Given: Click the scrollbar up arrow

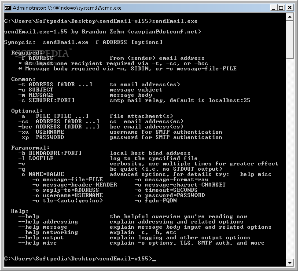Looking at the screenshot, I should click(290, 17).
